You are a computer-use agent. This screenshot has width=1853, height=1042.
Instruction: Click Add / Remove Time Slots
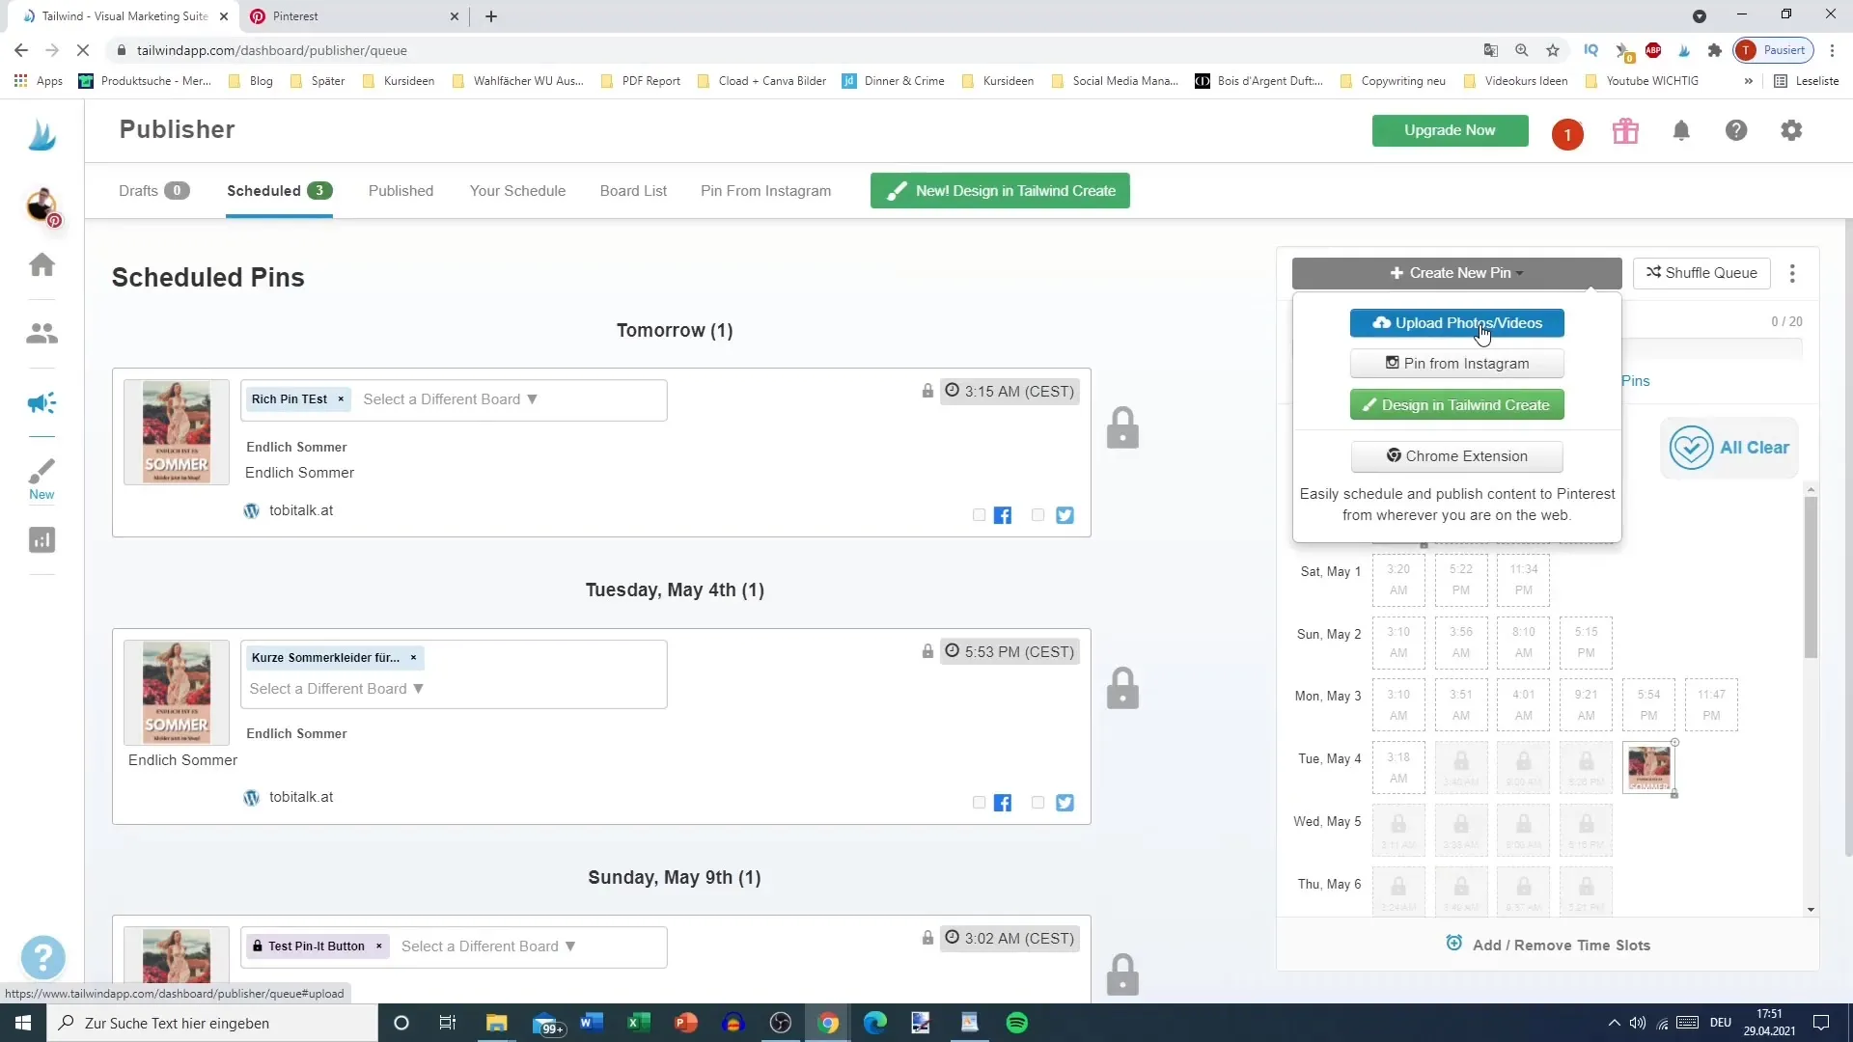click(1548, 945)
